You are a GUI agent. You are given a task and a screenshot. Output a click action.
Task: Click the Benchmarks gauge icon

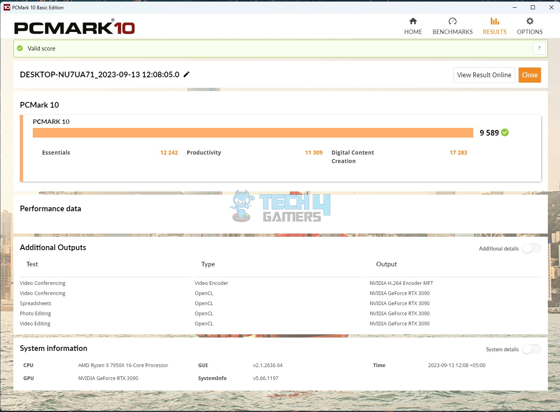point(452,21)
